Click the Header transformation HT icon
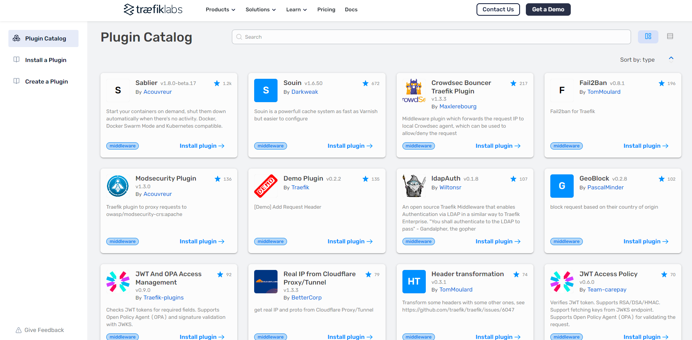Viewport: 692px width, 340px height. coord(414,282)
